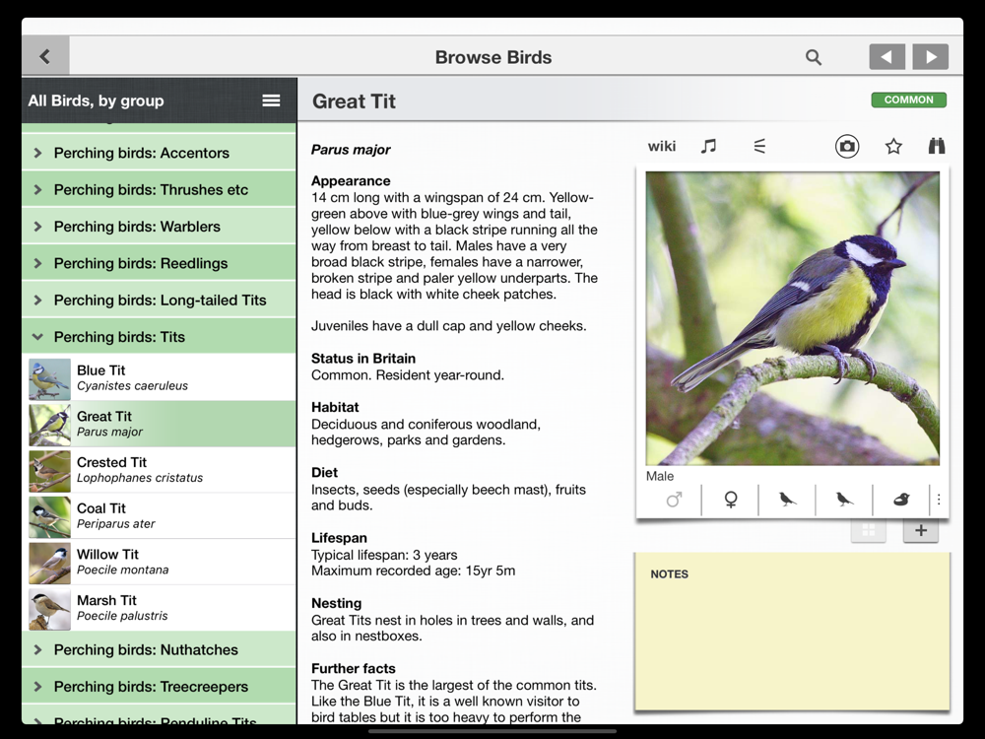Expand Perching birds: Nuthatches group
This screenshot has height=739, width=985.
pyautogui.click(x=159, y=649)
